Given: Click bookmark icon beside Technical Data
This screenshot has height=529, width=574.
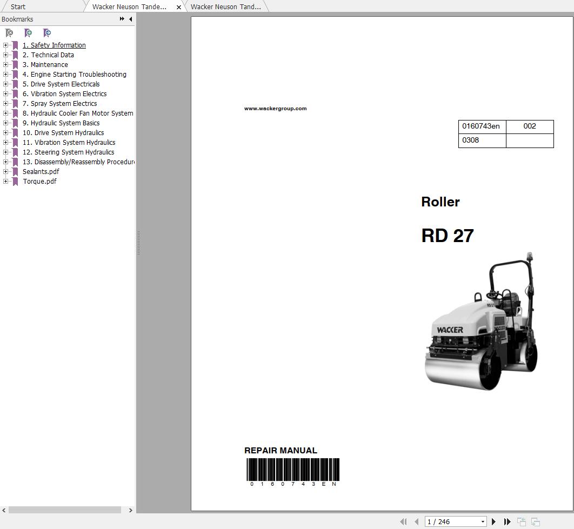Looking at the screenshot, I should 15,55.
